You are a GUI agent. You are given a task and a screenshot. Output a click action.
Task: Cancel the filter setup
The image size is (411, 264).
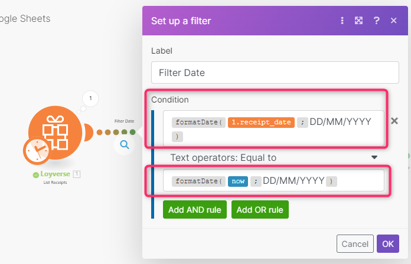point(355,243)
